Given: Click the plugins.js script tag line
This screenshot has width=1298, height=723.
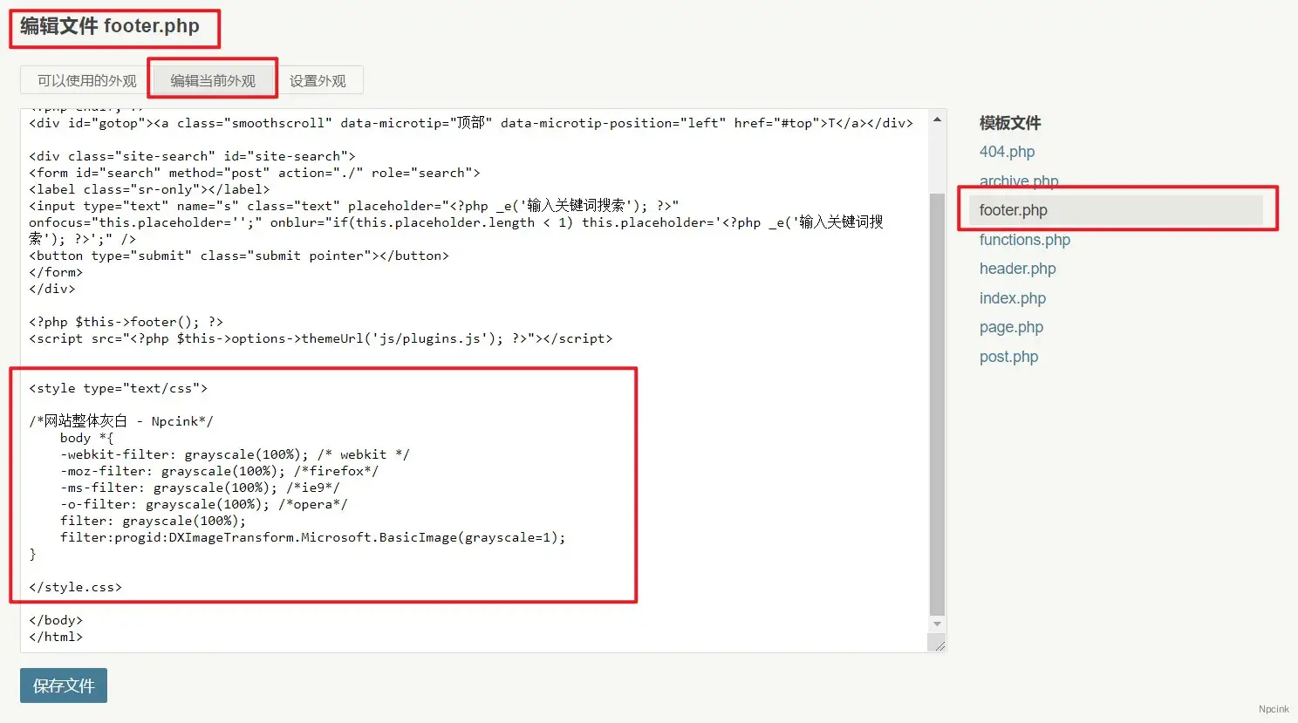Looking at the screenshot, I should point(320,338).
